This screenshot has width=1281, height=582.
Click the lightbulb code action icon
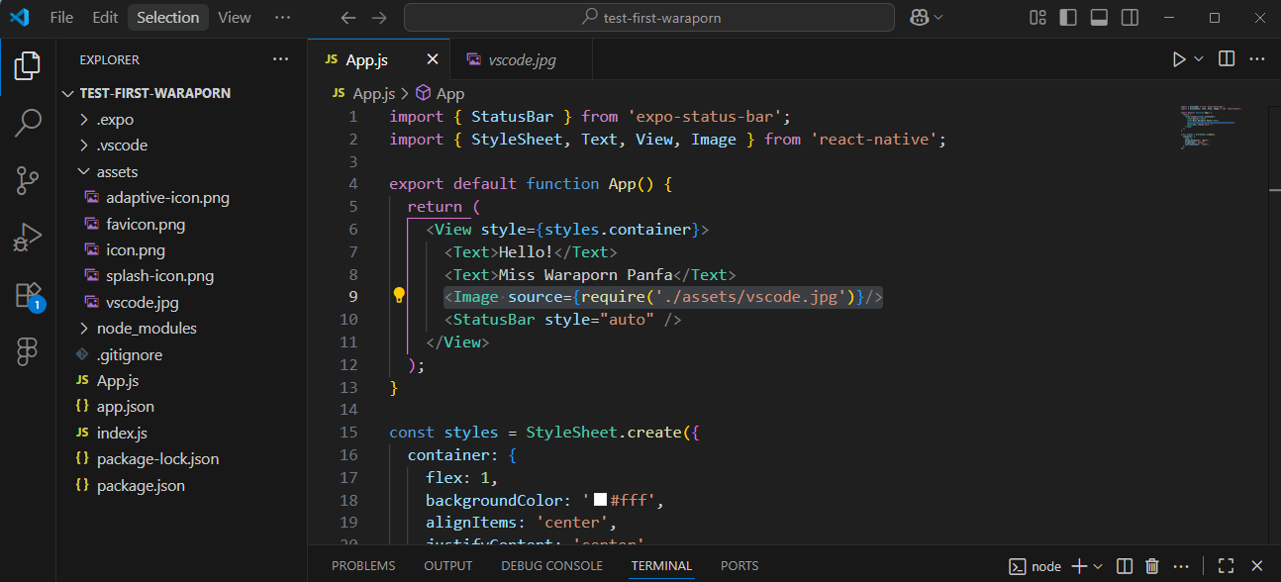coord(399,296)
